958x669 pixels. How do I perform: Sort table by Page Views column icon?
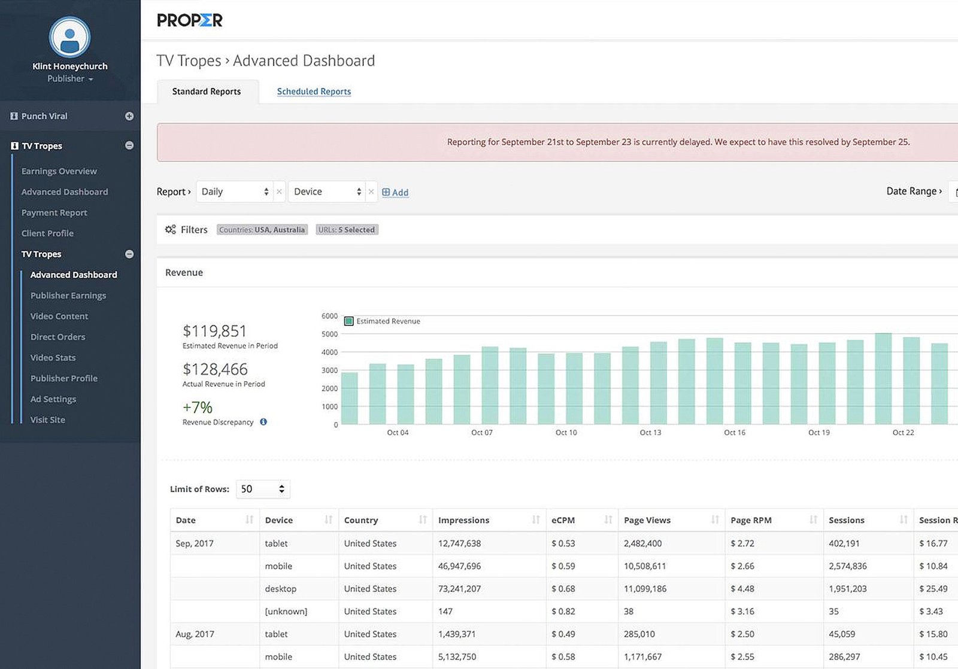[714, 520]
